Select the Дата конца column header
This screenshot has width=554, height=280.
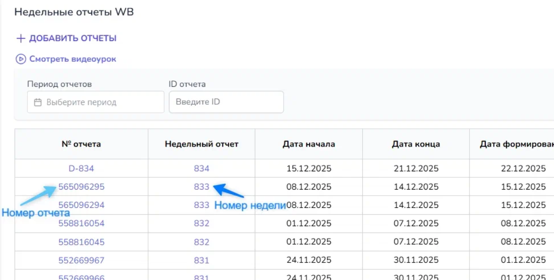click(x=416, y=144)
